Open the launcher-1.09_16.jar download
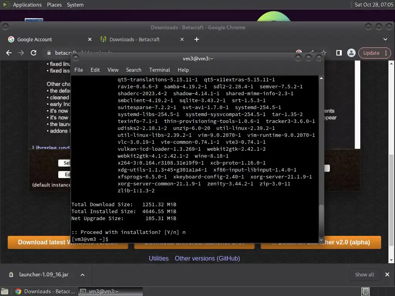This screenshot has height=296, width=395. click(x=44, y=274)
